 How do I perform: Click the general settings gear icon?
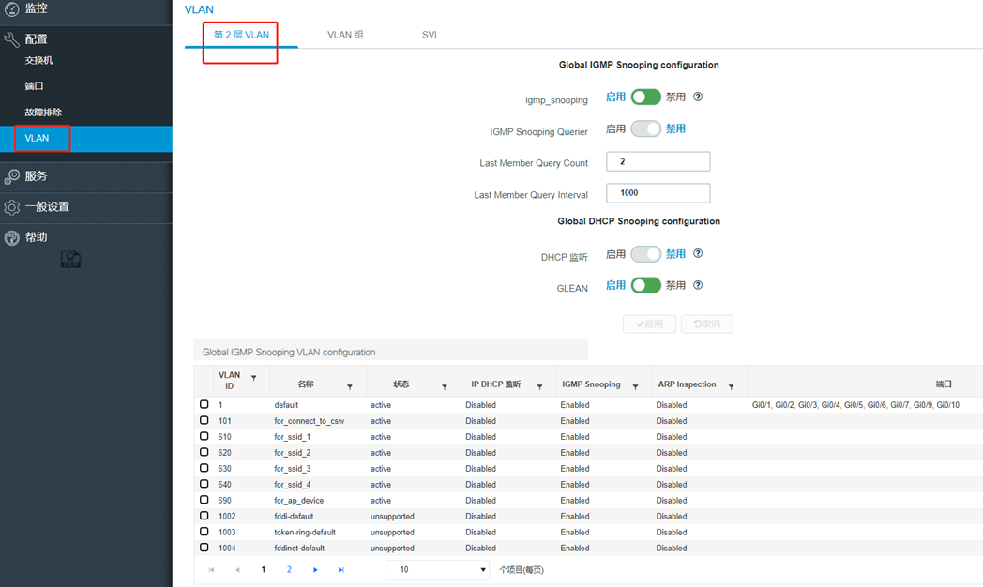[x=11, y=207]
